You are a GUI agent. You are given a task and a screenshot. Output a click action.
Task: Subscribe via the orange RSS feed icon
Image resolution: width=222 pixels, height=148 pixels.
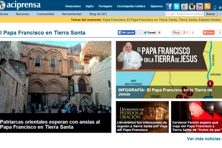pyautogui.click(x=207, y=6)
